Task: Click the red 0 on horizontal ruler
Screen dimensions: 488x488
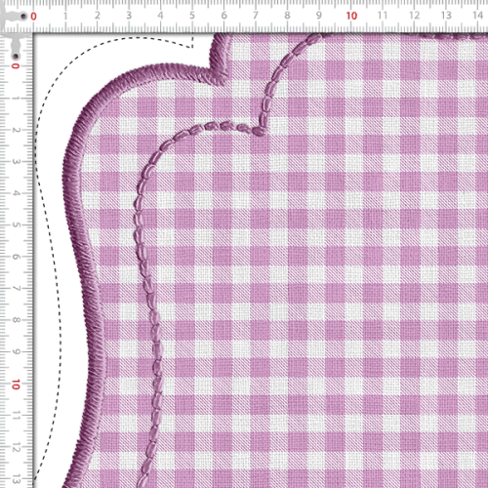Action: (x=33, y=16)
